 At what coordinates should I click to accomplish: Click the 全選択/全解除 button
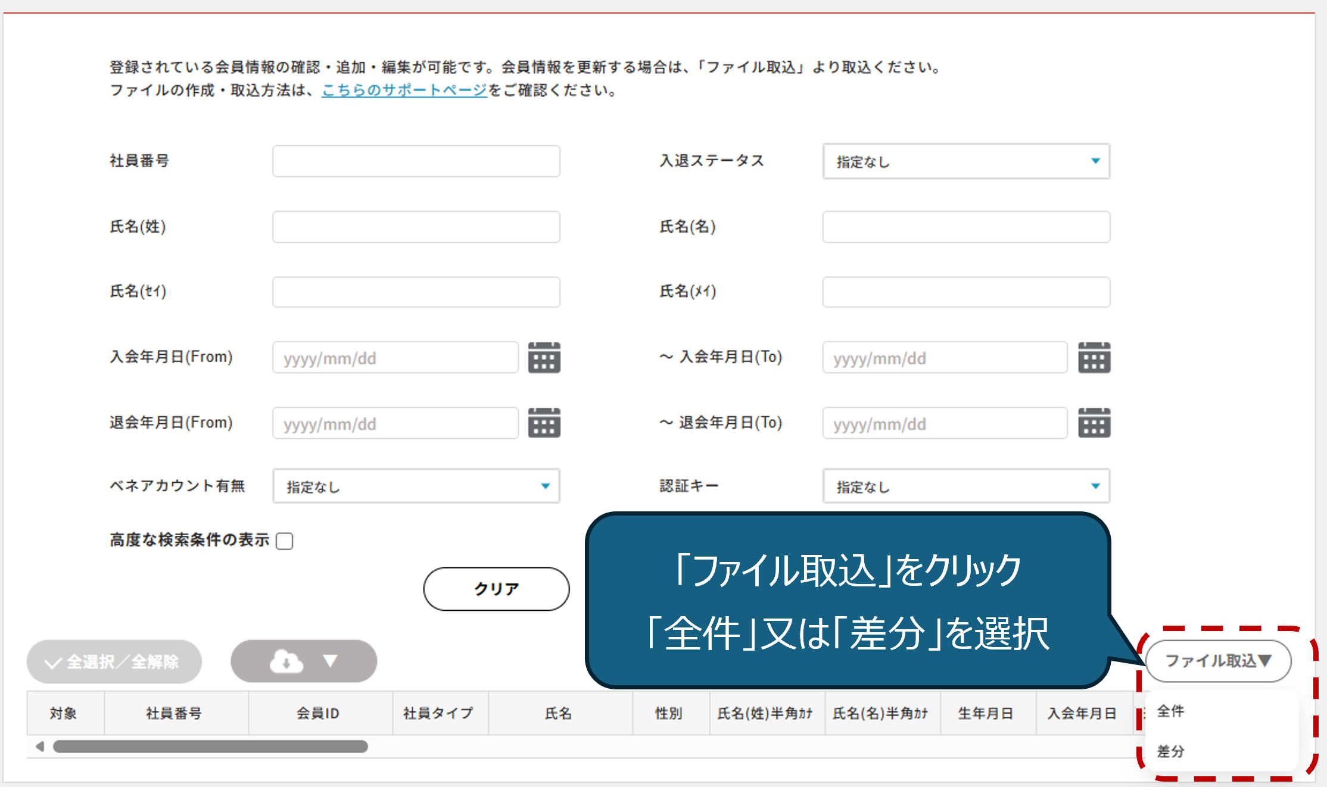tap(114, 661)
